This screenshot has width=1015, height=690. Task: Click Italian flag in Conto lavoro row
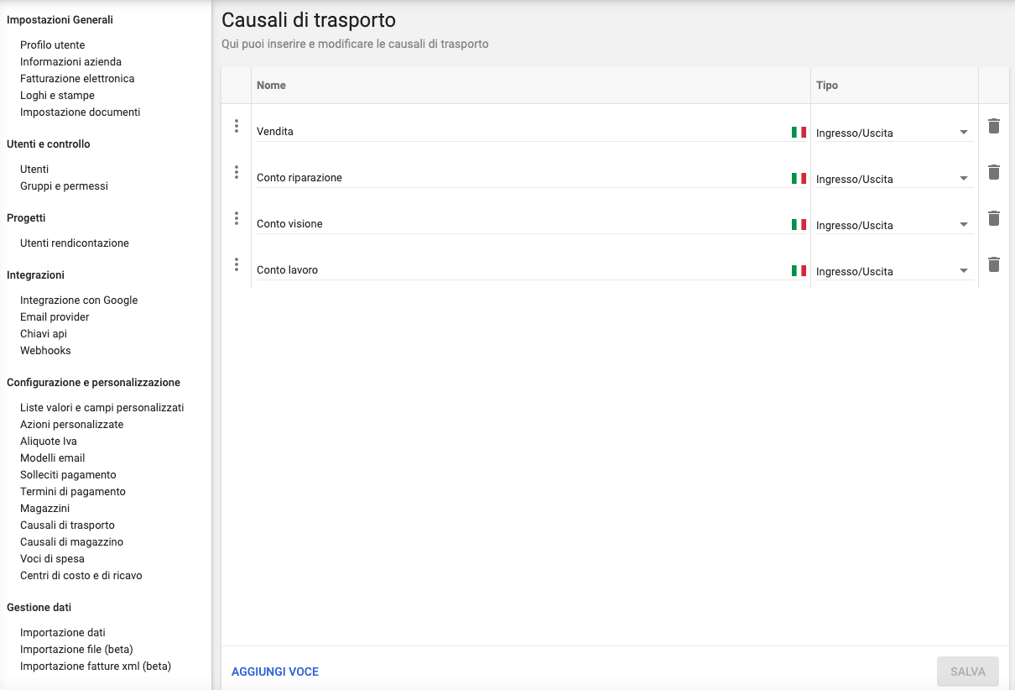[799, 270]
